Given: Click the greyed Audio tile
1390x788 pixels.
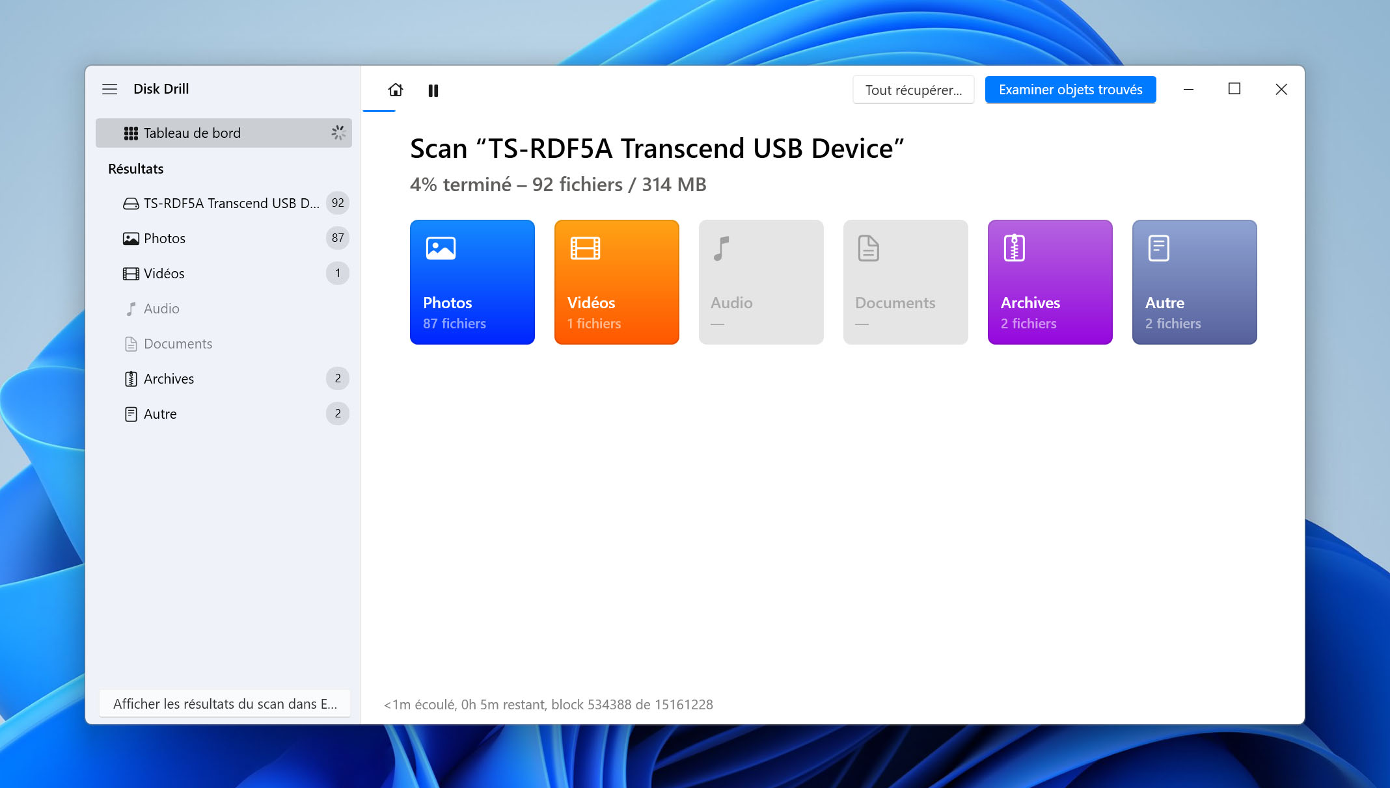Looking at the screenshot, I should click(x=761, y=282).
